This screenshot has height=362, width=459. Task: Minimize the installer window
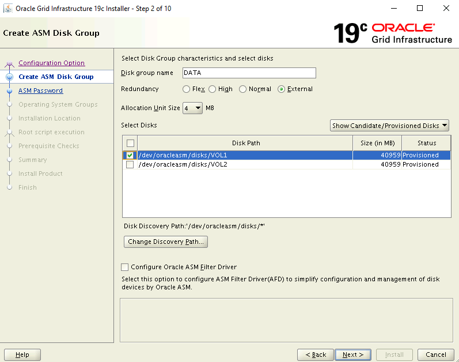(394, 9)
